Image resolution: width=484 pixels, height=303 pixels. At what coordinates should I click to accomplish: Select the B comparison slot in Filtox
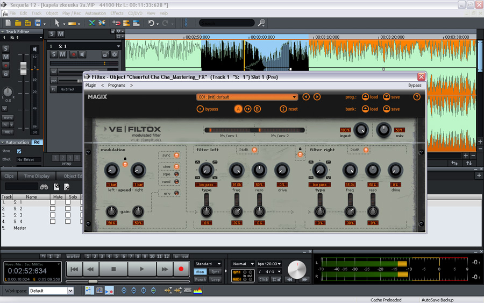[x=258, y=109]
